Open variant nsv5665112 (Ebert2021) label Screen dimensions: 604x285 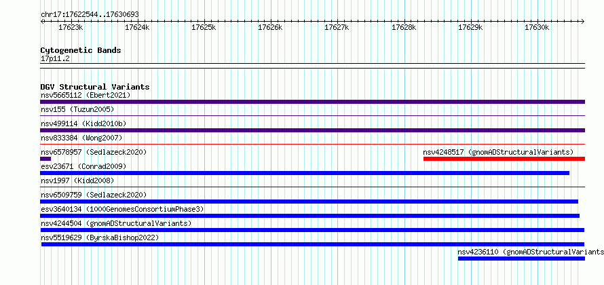(x=86, y=95)
